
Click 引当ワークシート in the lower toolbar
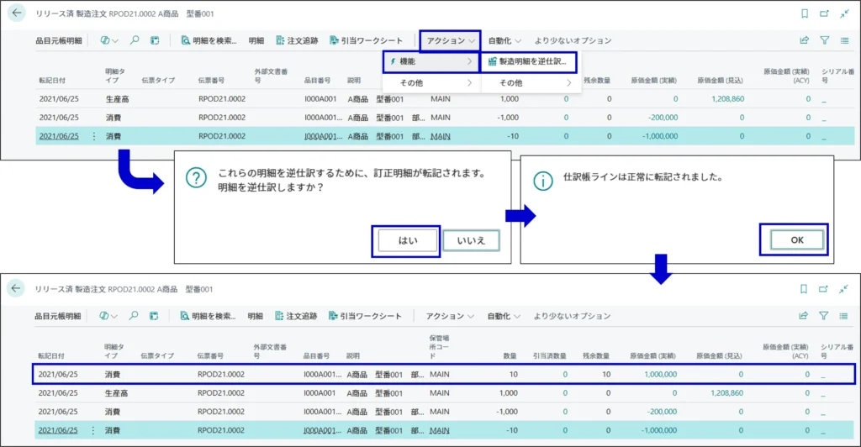point(365,316)
